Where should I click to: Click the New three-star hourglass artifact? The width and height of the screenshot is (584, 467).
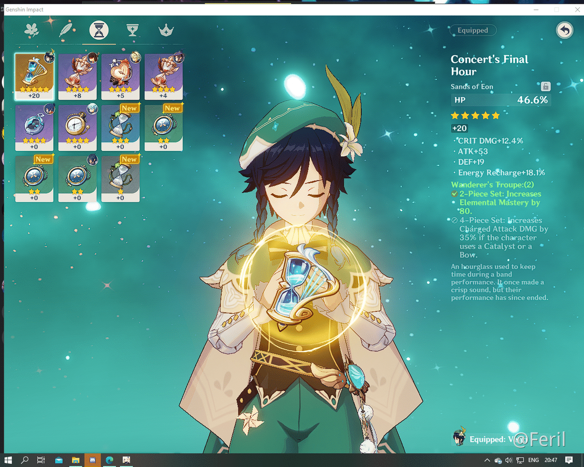121,127
